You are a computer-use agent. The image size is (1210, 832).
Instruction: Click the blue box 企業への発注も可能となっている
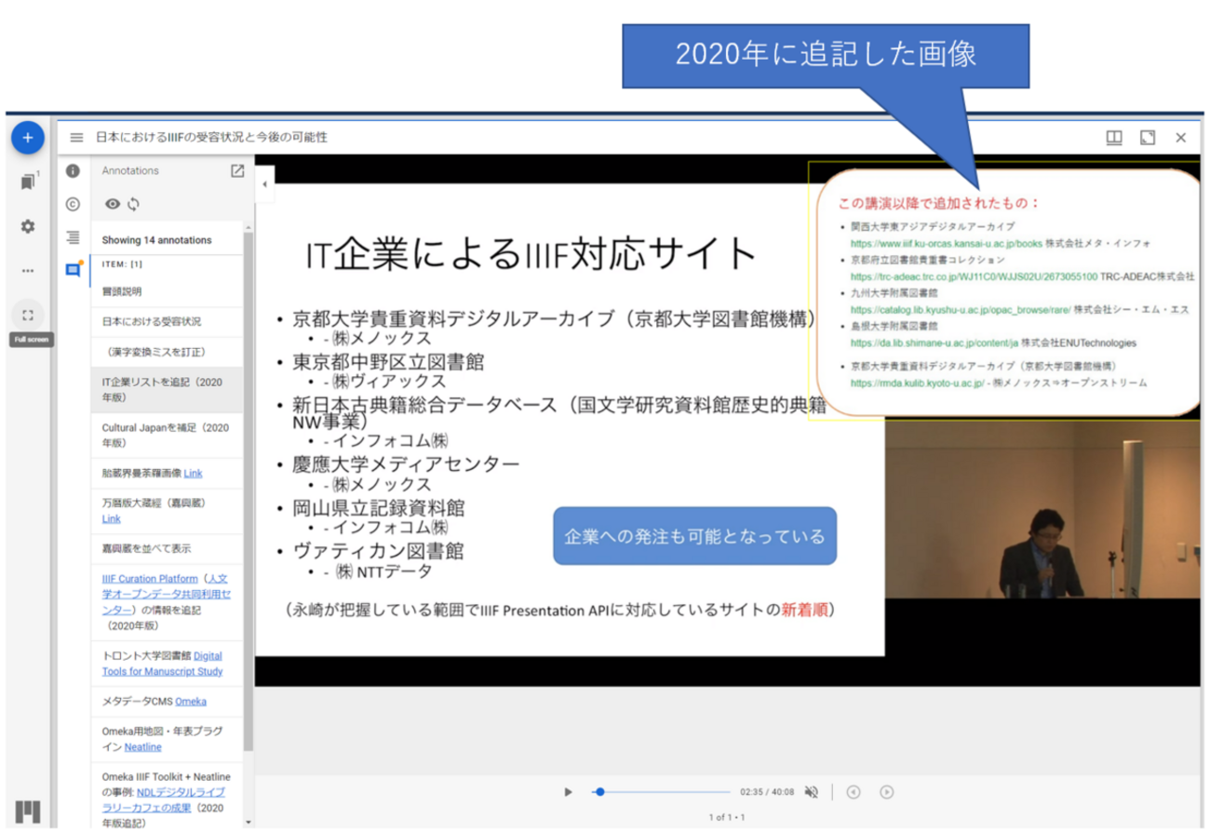tap(694, 536)
